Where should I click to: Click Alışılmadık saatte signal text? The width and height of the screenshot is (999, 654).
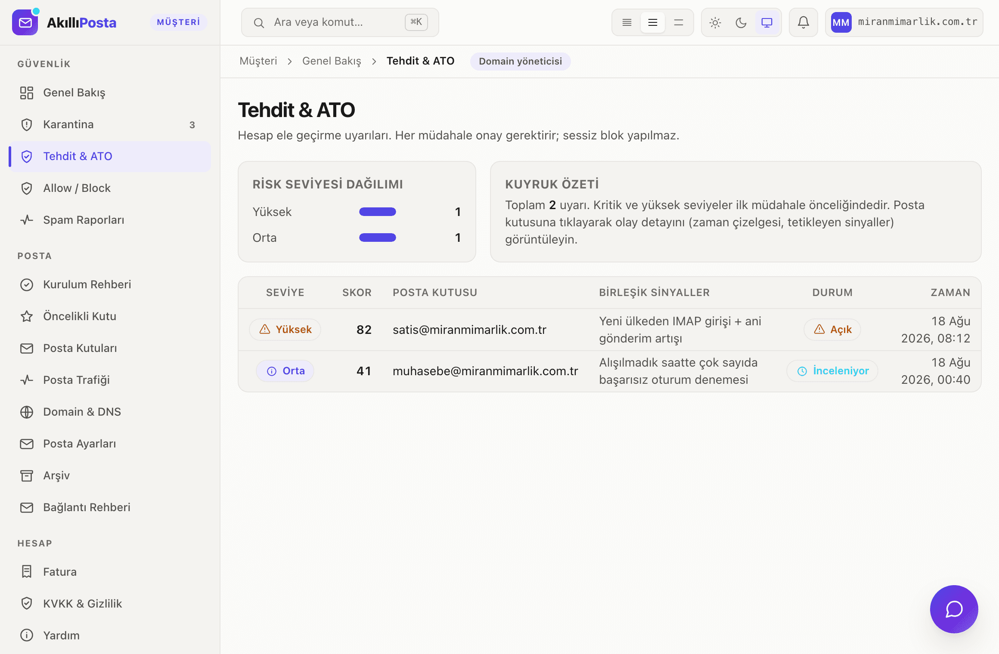(x=678, y=371)
